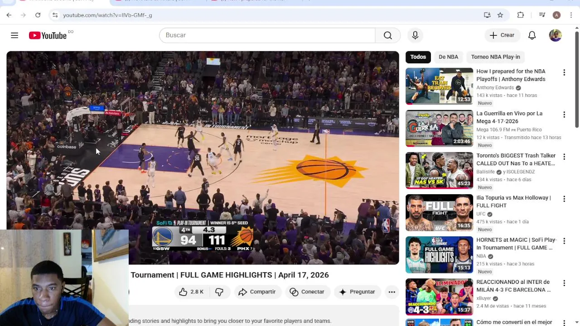Image resolution: width=580 pixels, height=326 pixels.
Task: Start voice search with microphone icon
Action: (415, 35)
